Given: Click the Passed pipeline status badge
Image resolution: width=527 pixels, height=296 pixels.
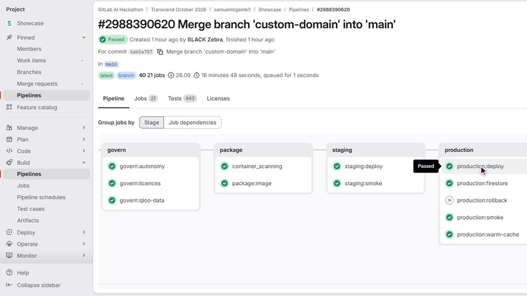Looking at the screenshot, I should point(112,40).
